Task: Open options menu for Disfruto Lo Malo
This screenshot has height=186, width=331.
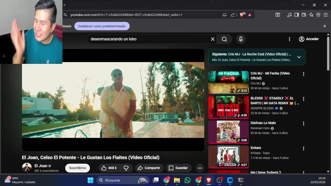Action: pyautogui.click(x=303, y=123)
